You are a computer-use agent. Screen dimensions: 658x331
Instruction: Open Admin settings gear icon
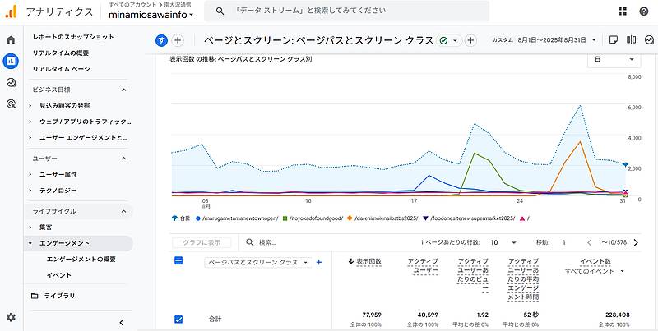click(x=11, y=317)
